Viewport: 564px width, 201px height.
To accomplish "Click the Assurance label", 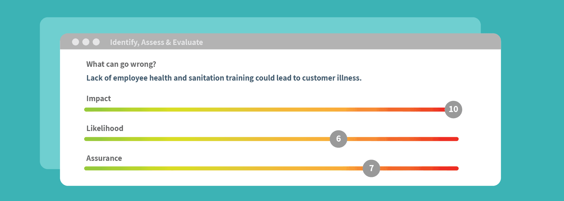I will coord(104,158).
